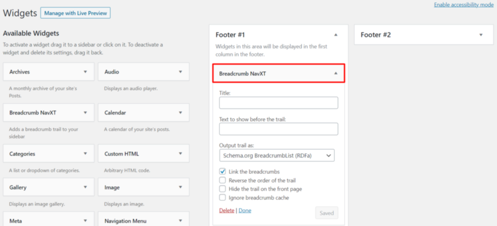The height and width of the screenshot is (226, 497).
Task: Open the Calendar widget options arrow
Action: [x=181, y=113]
